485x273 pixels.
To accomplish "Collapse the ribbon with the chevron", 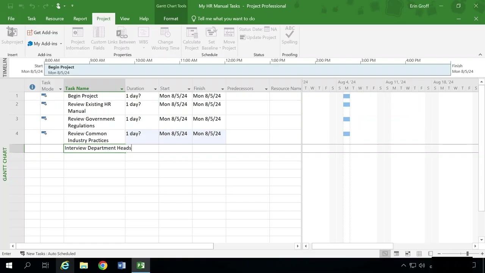I will pyautogui.click(x=480, y=55).
